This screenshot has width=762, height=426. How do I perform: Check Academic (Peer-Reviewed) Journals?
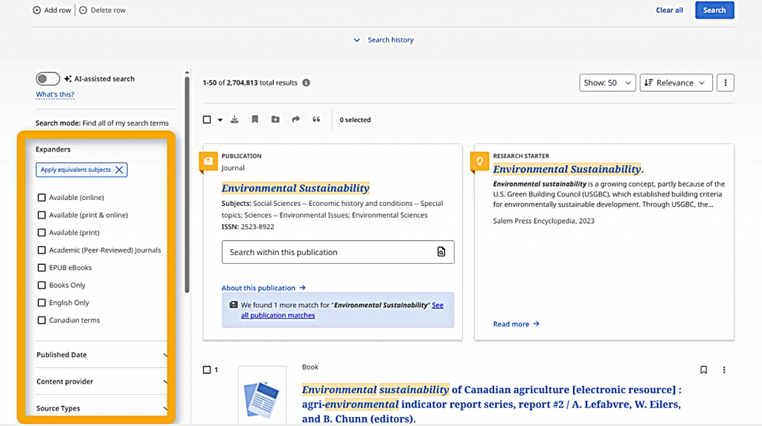point(42,250)
